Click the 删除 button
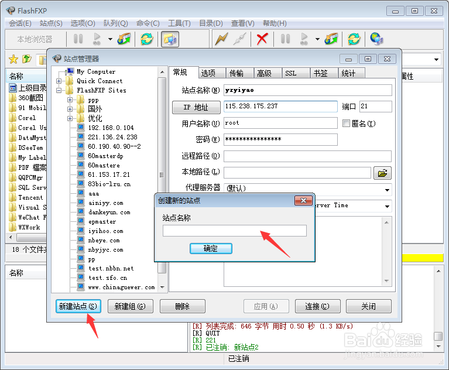449x370 pixels. (x=183, y=306)
